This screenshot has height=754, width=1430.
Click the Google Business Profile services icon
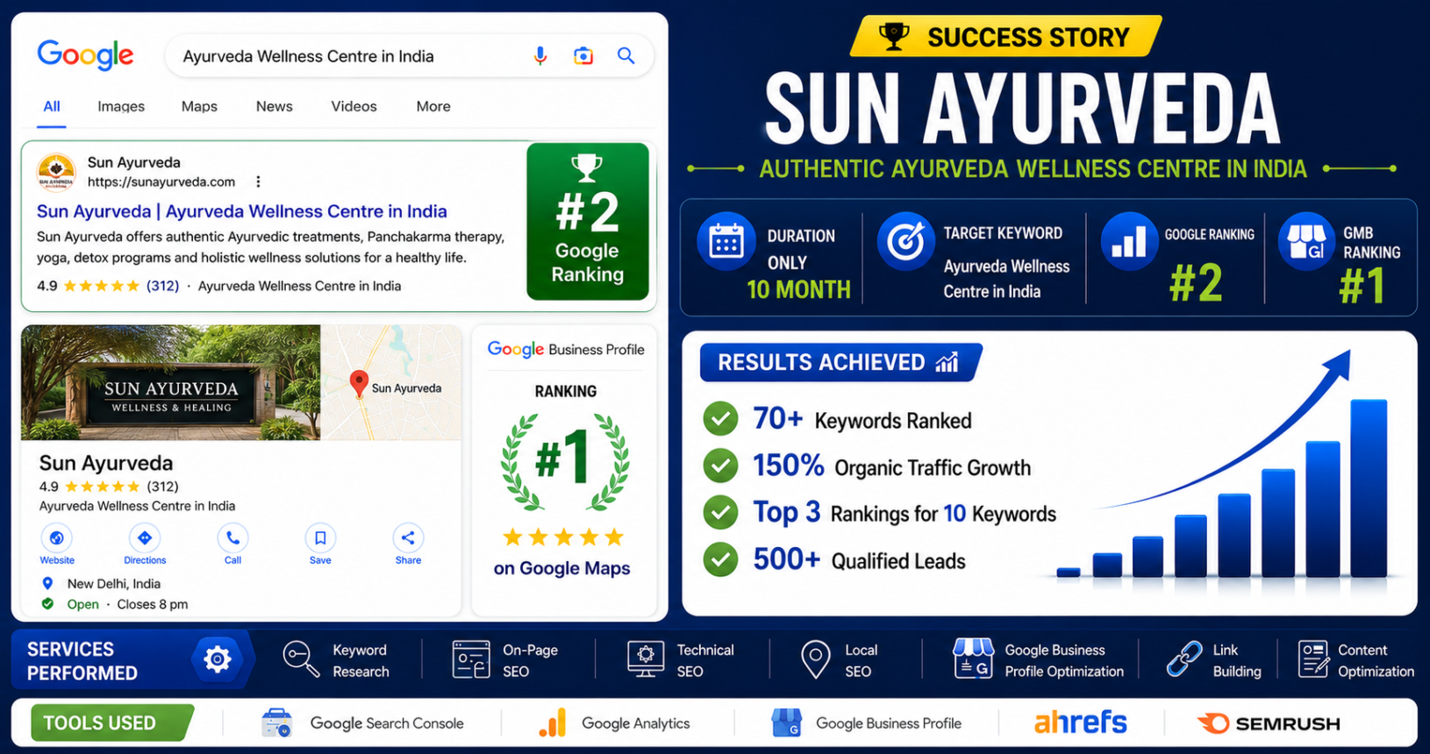coord(973,658)
